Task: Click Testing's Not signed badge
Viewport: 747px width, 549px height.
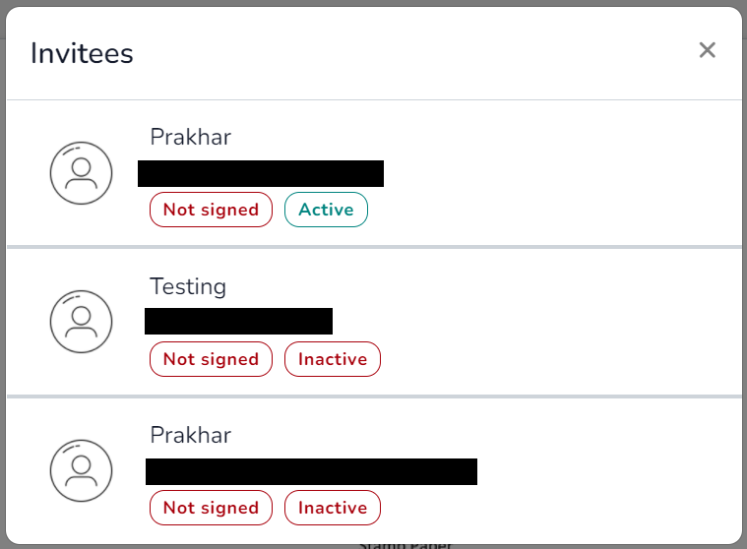Action: pos(211,359)
